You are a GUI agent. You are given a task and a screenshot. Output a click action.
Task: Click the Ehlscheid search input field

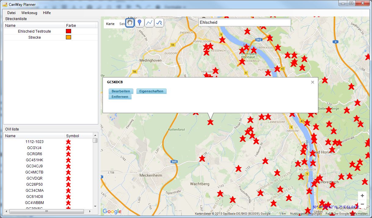(244, 22)
